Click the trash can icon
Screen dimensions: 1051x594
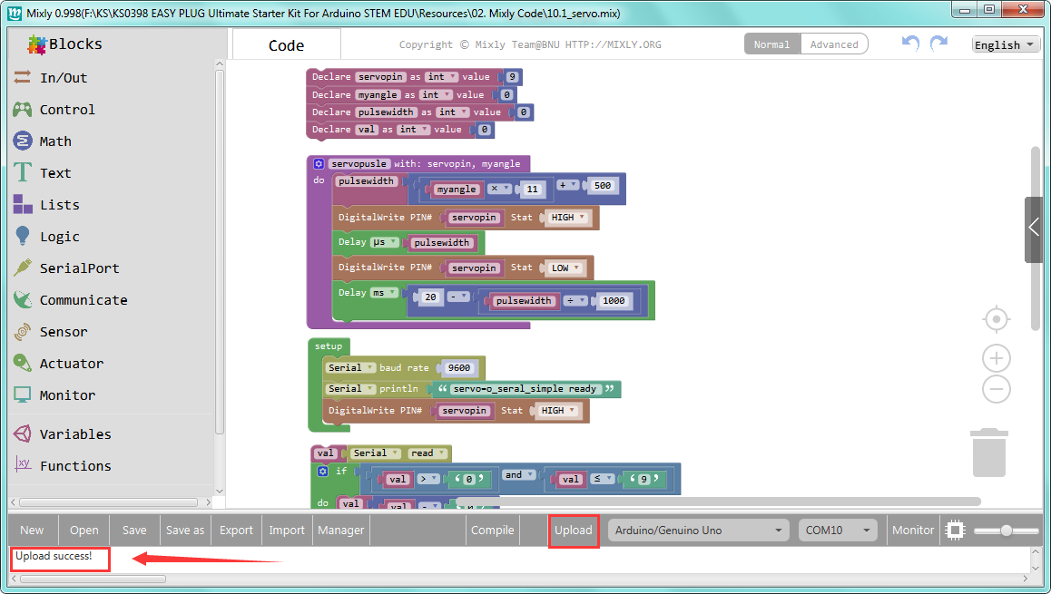tap(988, 453)
